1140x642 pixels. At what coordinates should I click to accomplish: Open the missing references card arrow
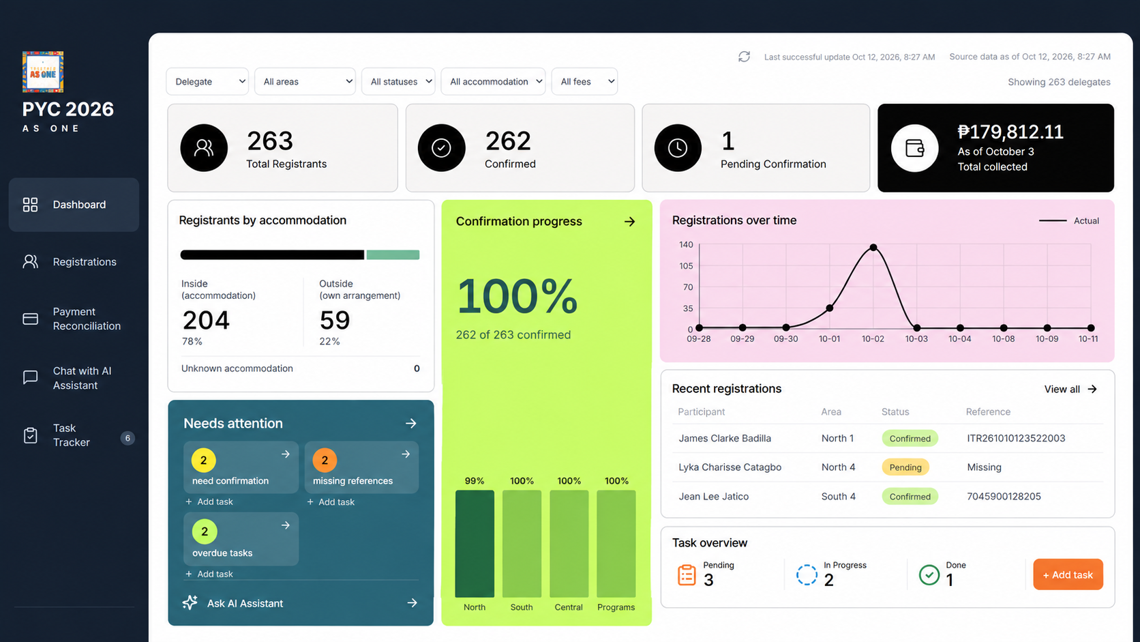(406, 454)
